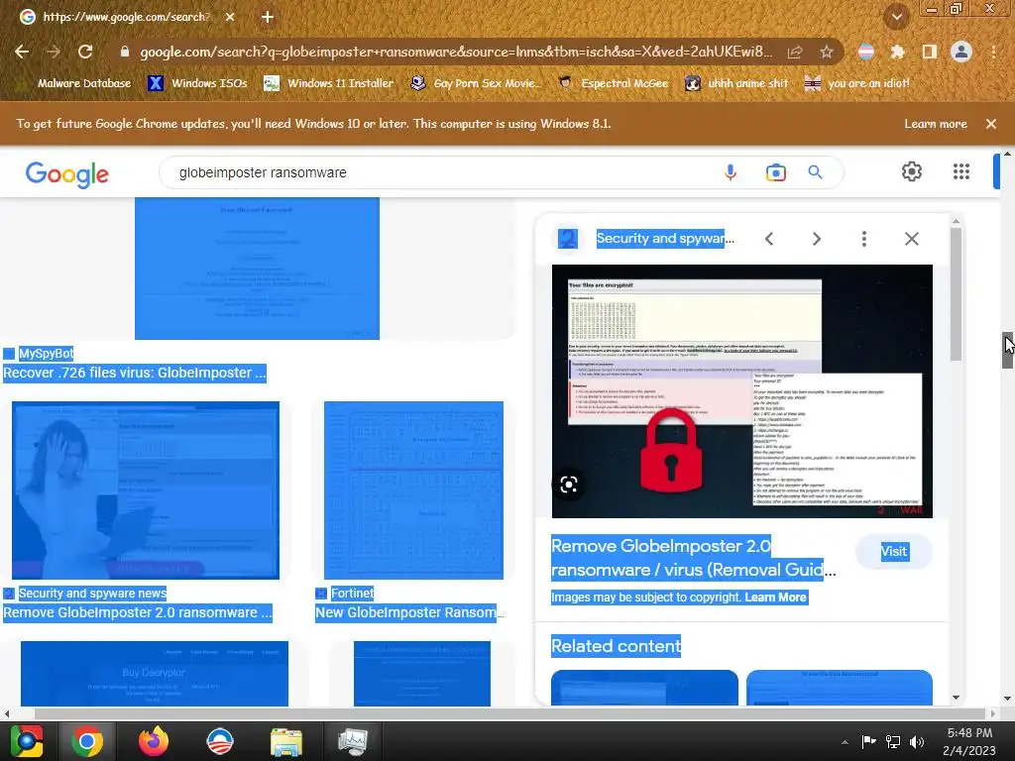
Task: Open the large ransomware preview image
Action: [741, 390]
